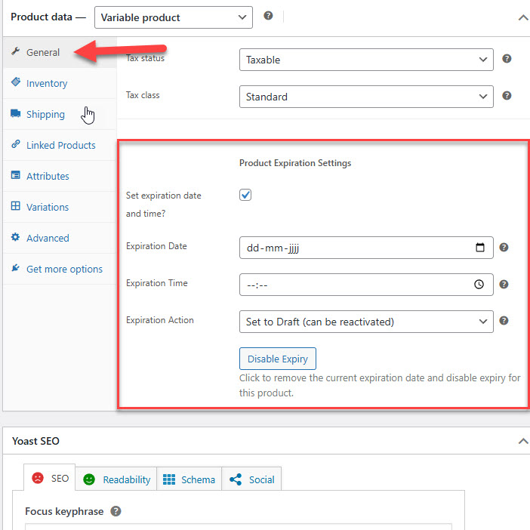
Task: Click the Expiration Time help icon
Action: click(x=504, y=285)
